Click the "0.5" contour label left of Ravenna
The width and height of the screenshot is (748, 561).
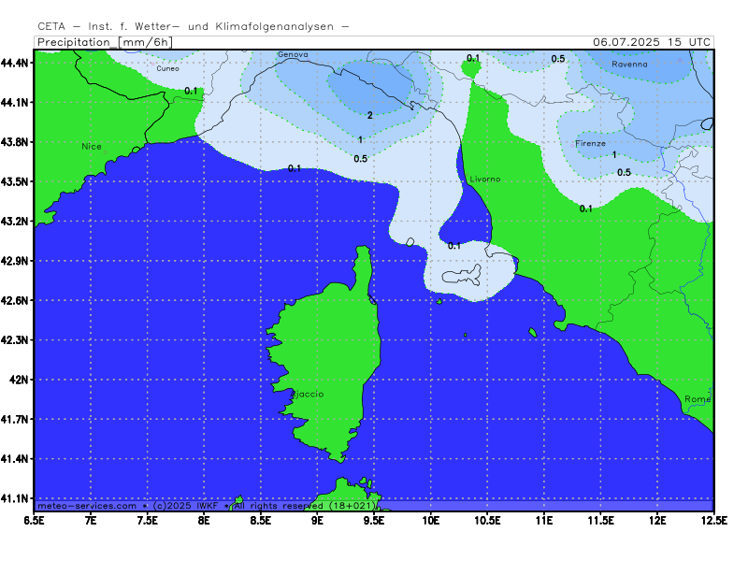558,59
